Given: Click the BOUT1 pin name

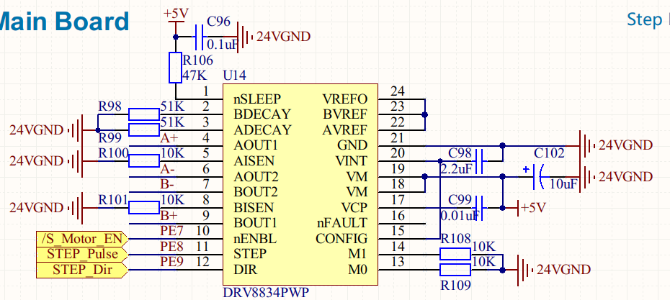Looking at the screenshot, I should coord(256,223).
